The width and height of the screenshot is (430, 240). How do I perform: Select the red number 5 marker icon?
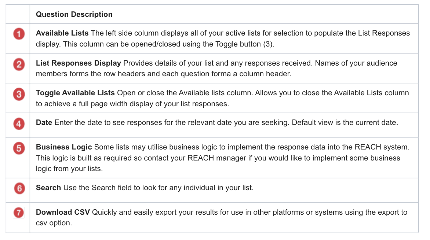click(x=18, y=148)
